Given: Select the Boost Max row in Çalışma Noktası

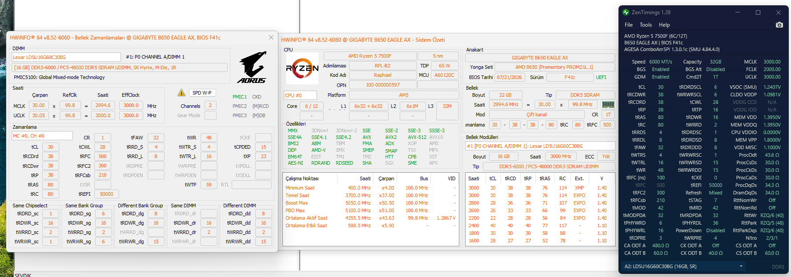Looking at the screenshot, I should pyautogui.click(x=370, y=203).
